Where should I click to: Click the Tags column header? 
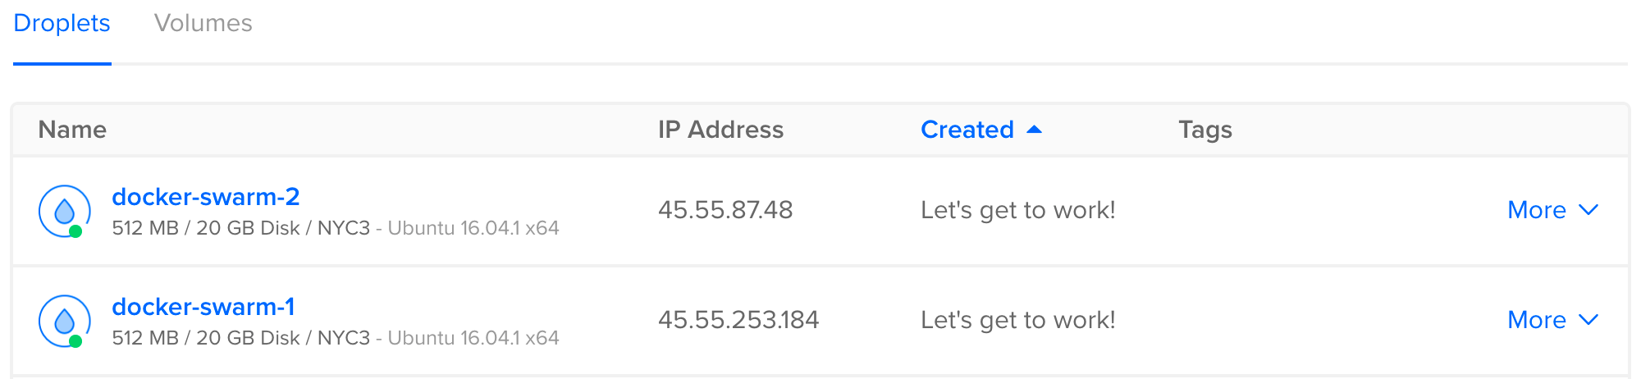click(1205, 130)
